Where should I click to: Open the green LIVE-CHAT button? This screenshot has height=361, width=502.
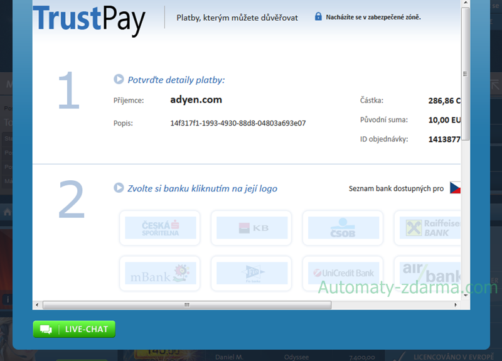click(74, 329)
